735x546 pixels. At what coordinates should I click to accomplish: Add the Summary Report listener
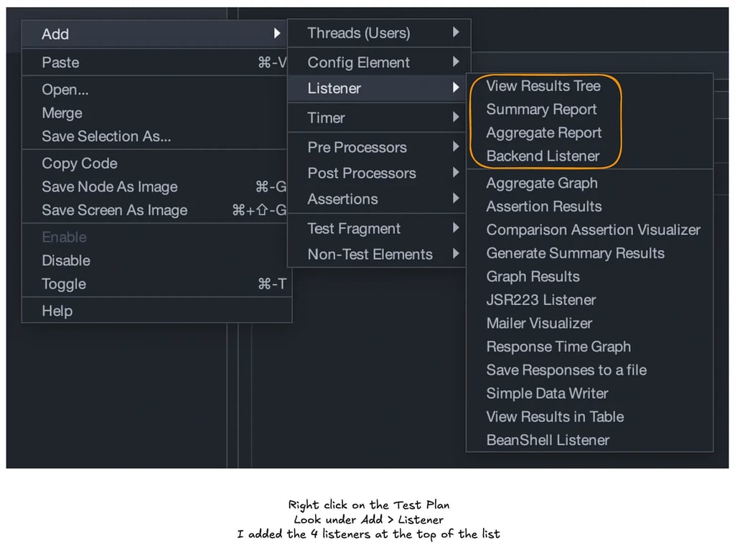pyautogui.click(x=541, y=109)
